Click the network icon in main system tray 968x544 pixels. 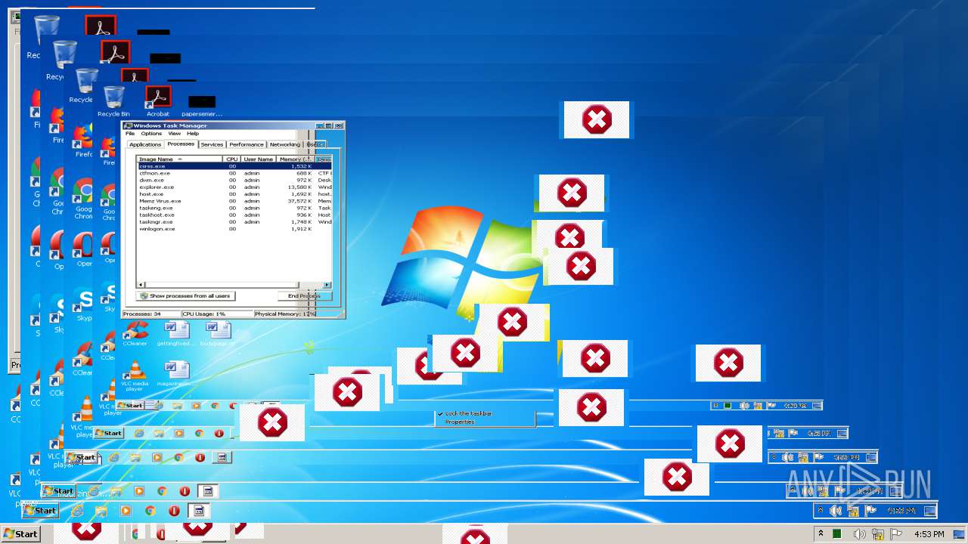click(878, 534)
